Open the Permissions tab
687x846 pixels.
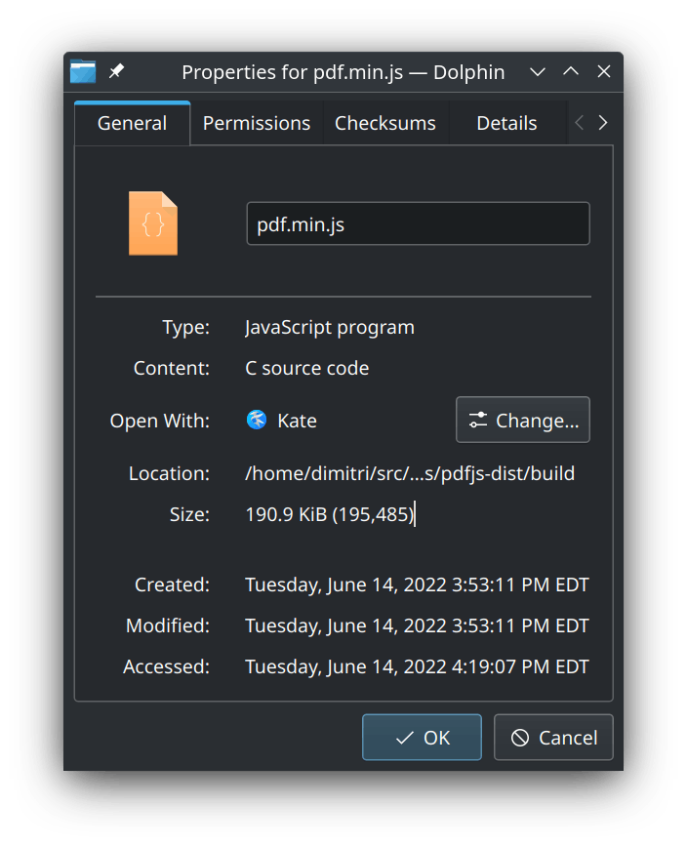pyautogui.click(x=257, y=123)
